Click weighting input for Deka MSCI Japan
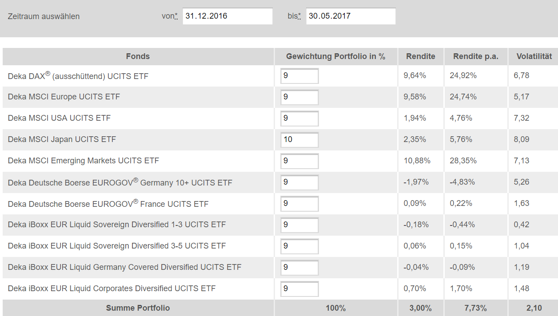 point(299,140)
